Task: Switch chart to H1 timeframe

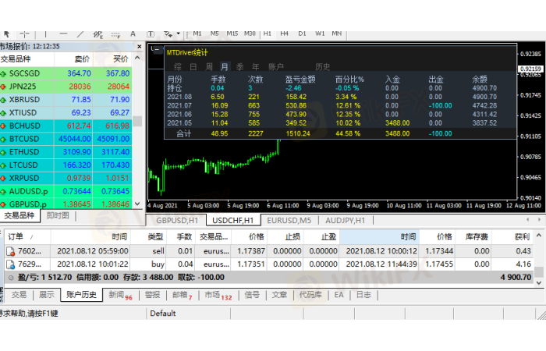Action: coord(267,34)
